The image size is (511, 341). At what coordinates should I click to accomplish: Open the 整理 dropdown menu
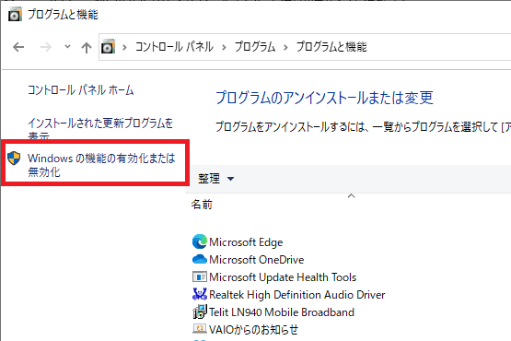[215, 179]
